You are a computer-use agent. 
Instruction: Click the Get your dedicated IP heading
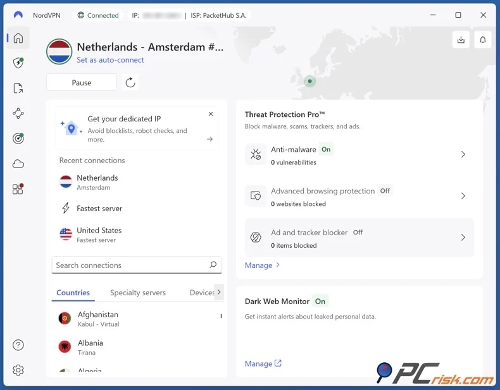point(124,119)
